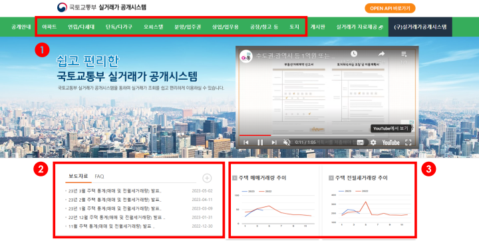Toggle video subtitles/captions
Image resolution: width=479 pixels, height=241 pixels.
360,142
